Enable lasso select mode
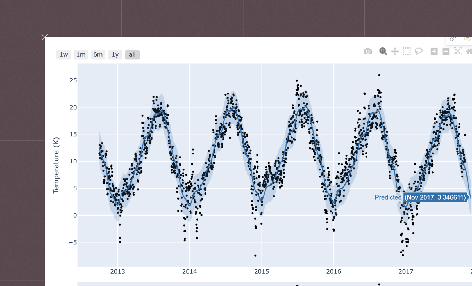 pyautogui.click(x=418, y=52)
